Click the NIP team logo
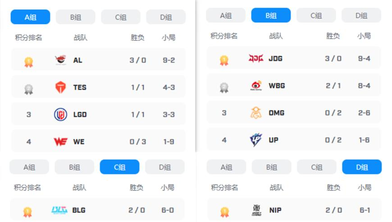The width and height of the screenshot is (392, 222). tap(257, 210)
